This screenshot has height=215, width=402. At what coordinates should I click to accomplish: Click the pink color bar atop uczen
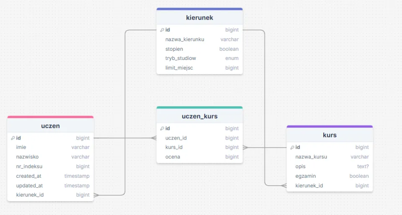50,117
